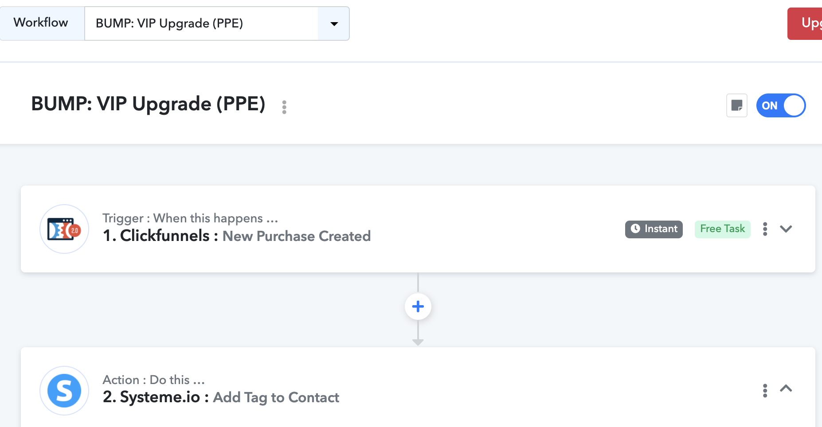Click the Instant badge
Image resolution: width=822 pixels, height=427 pixels.
tap(654, 229)
